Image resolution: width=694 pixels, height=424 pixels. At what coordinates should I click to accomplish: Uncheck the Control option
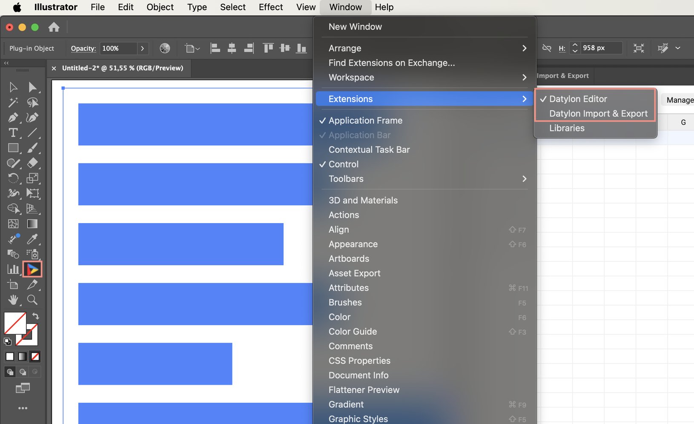point(323,164)
